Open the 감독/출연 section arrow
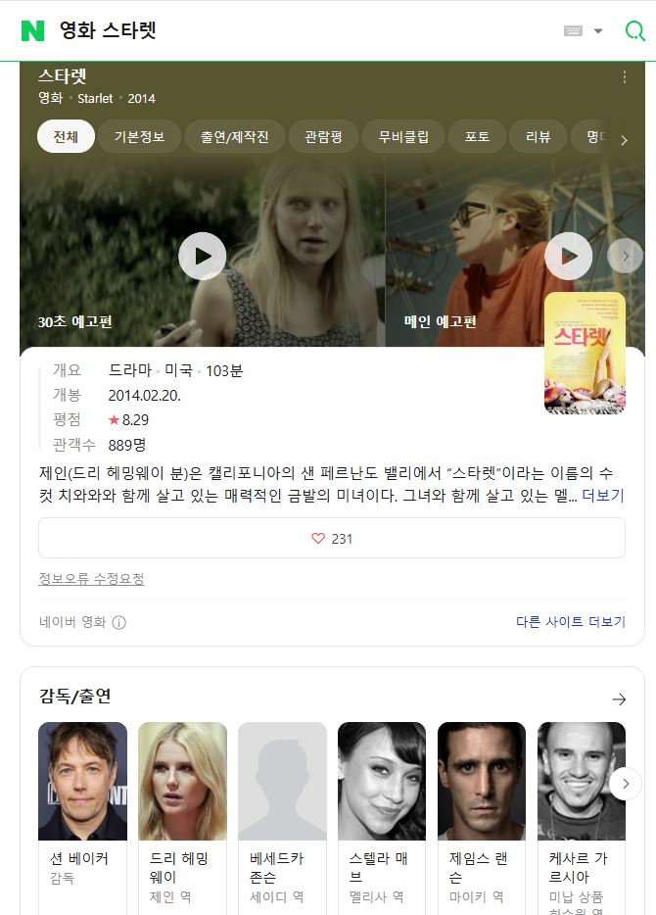The height and width of the screenshot is (915, 656). 619,698
